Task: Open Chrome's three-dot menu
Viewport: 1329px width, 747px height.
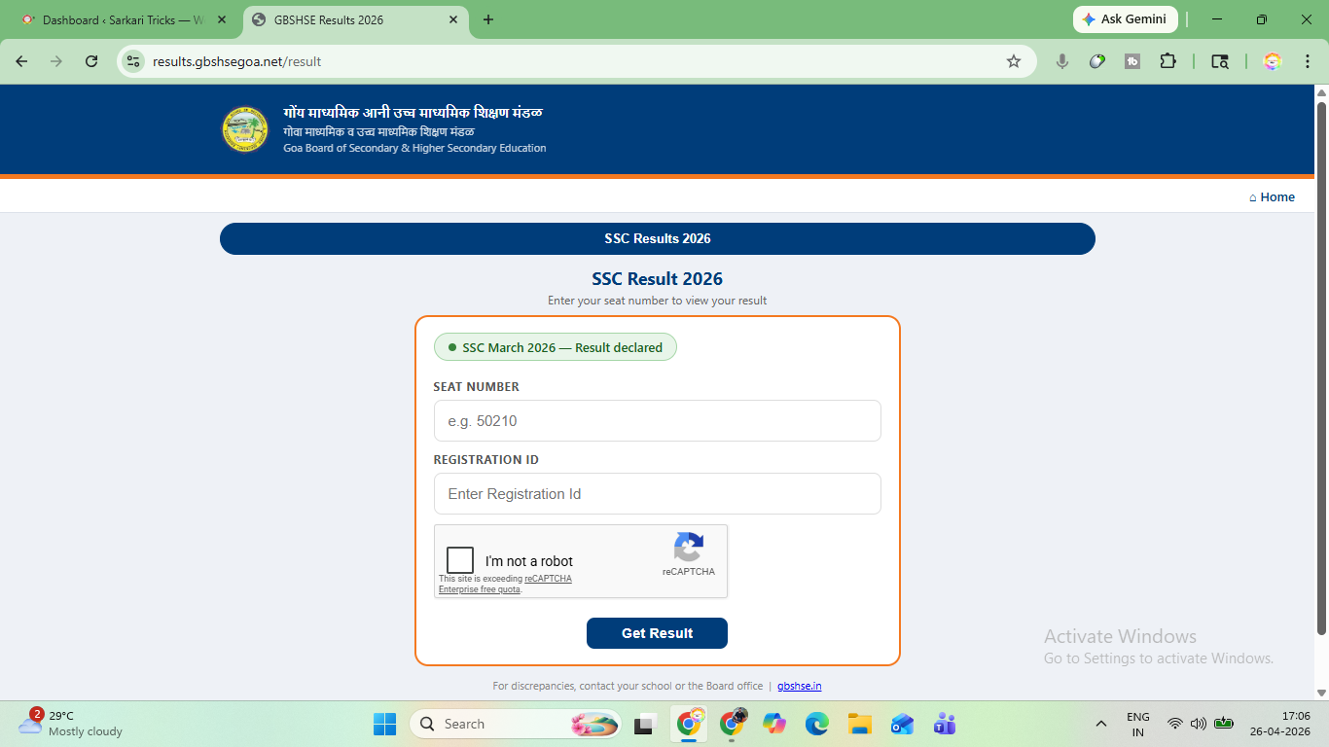Action: coord(1309,60)
